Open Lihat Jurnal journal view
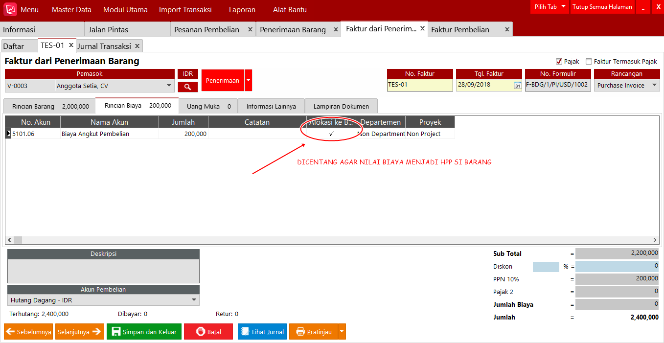 point(262,332)
